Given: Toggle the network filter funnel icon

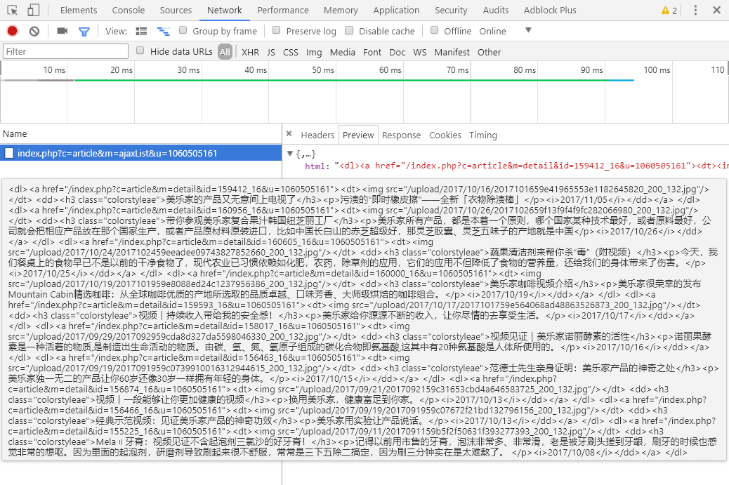Looking at the screenshot, I should click(84, 32).
